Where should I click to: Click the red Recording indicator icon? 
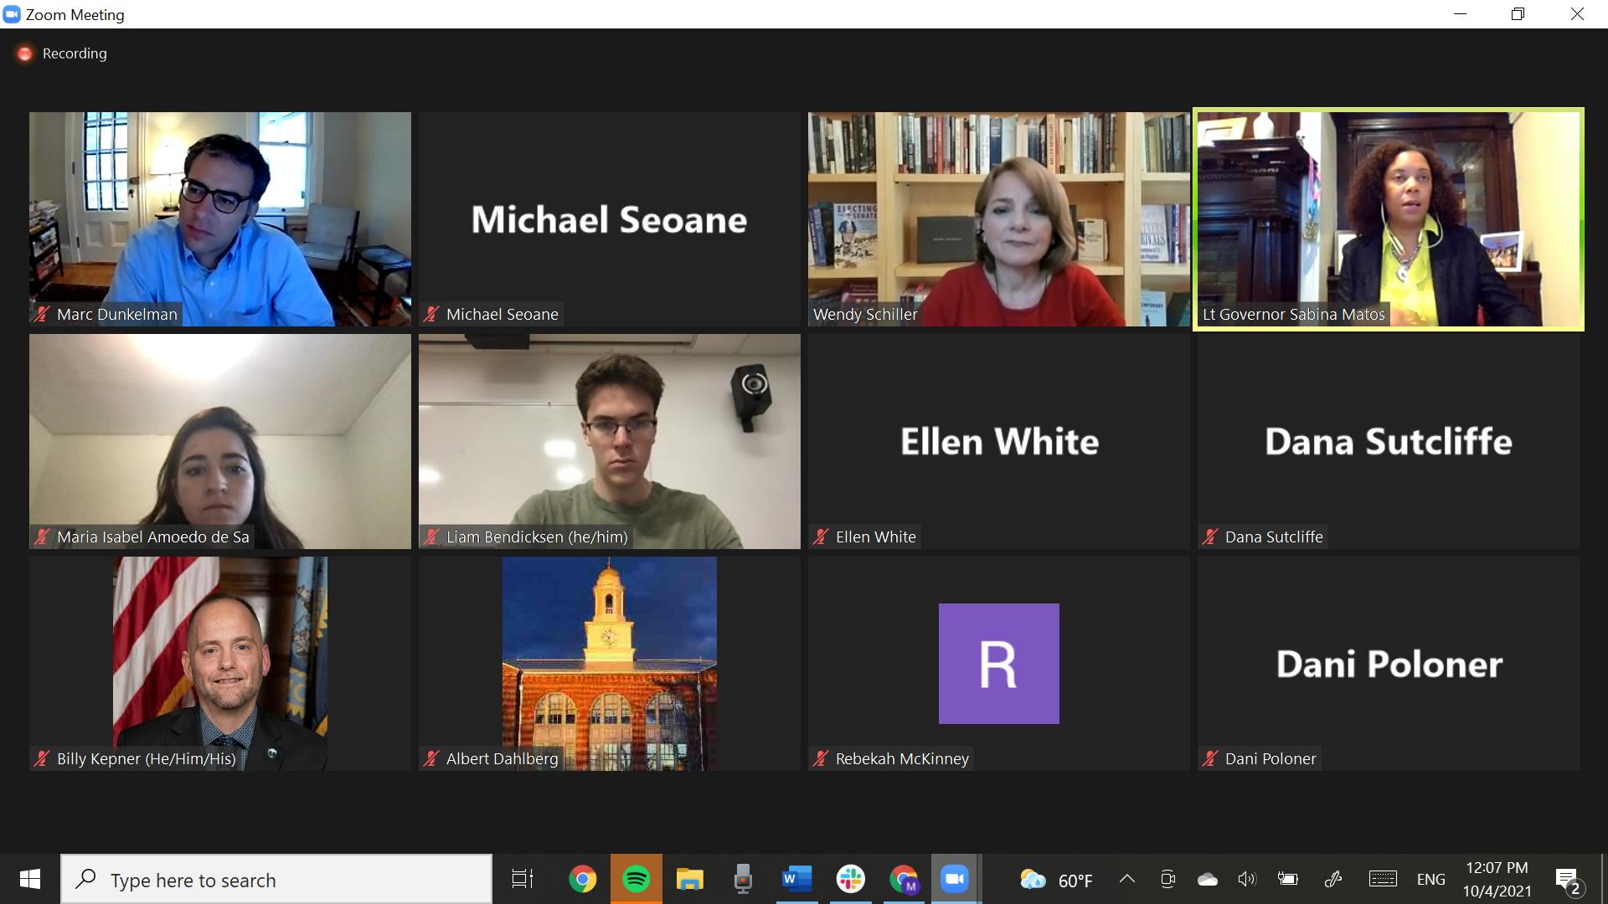coord(25,54)
